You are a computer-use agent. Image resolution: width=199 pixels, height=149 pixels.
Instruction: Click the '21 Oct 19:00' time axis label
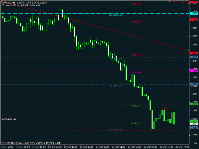pos(134,147)
